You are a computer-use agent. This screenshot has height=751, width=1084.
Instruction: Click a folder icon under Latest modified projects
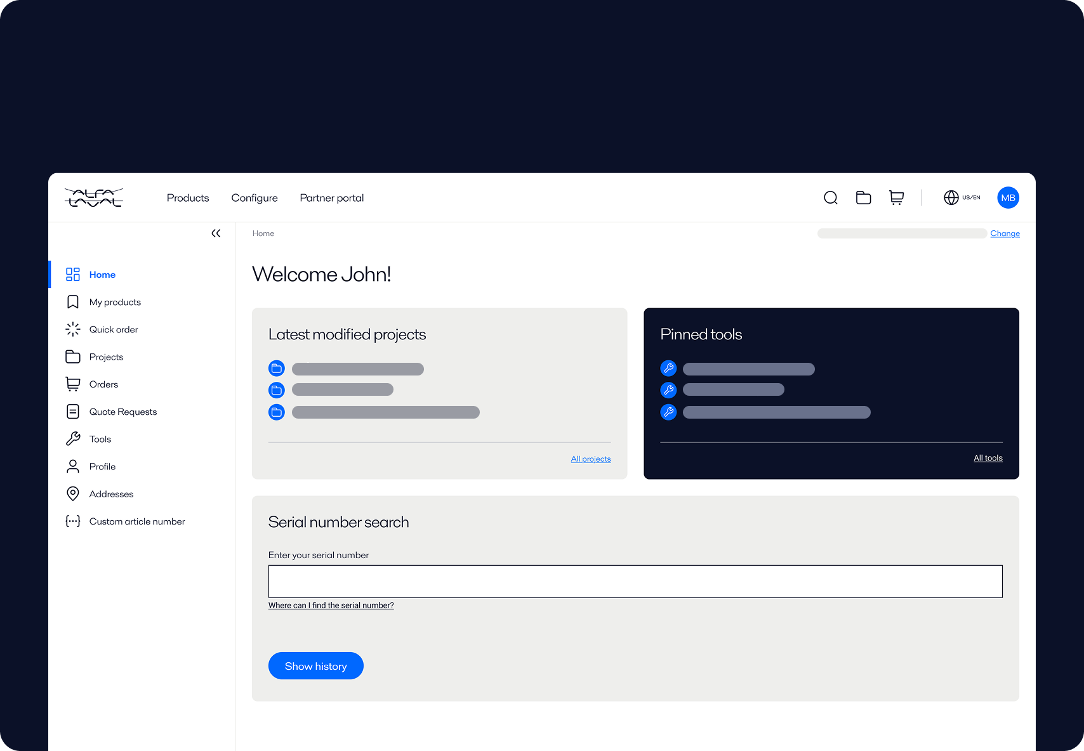coord(276,368)
